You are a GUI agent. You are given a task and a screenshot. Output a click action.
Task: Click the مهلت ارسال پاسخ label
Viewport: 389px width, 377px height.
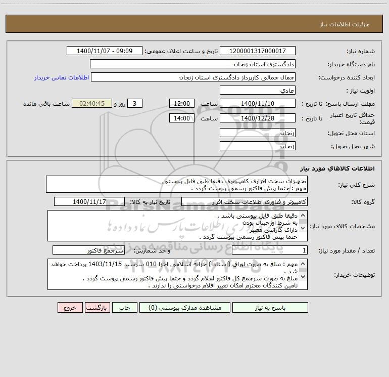[350, 104]
